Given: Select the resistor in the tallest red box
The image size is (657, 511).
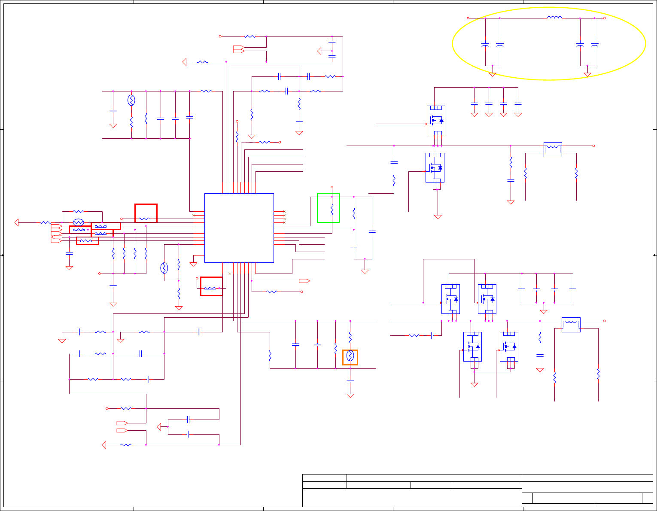Looking at the screenshot, I should click(144, 219).
